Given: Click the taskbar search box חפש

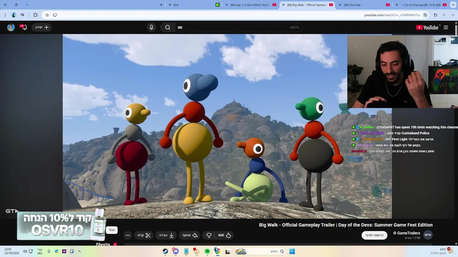Looking at the screenshot, I should coord(260,252).
